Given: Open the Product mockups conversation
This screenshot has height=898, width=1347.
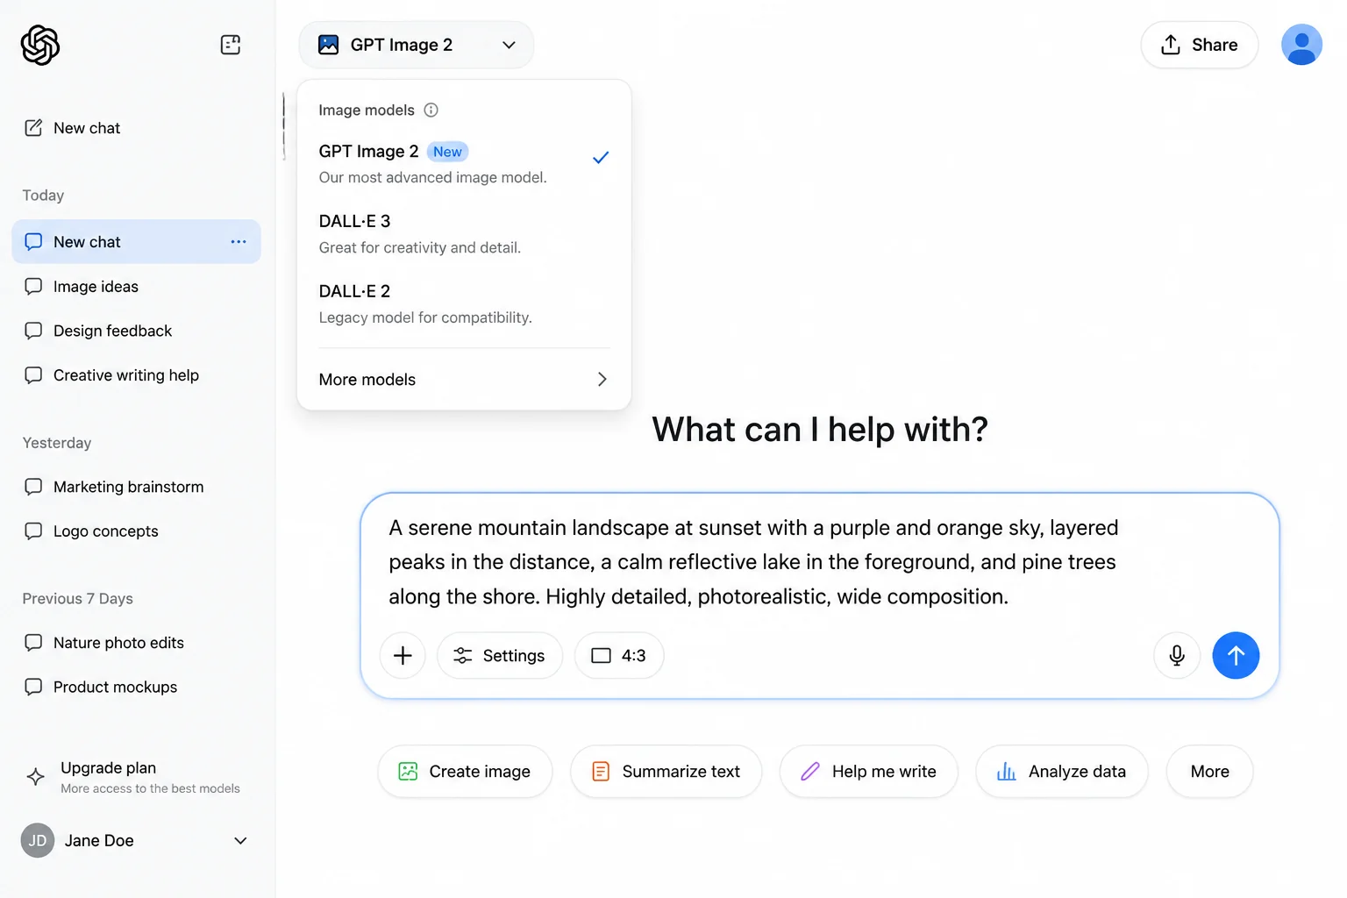Looking at the screenshot, I should point(136,687).
